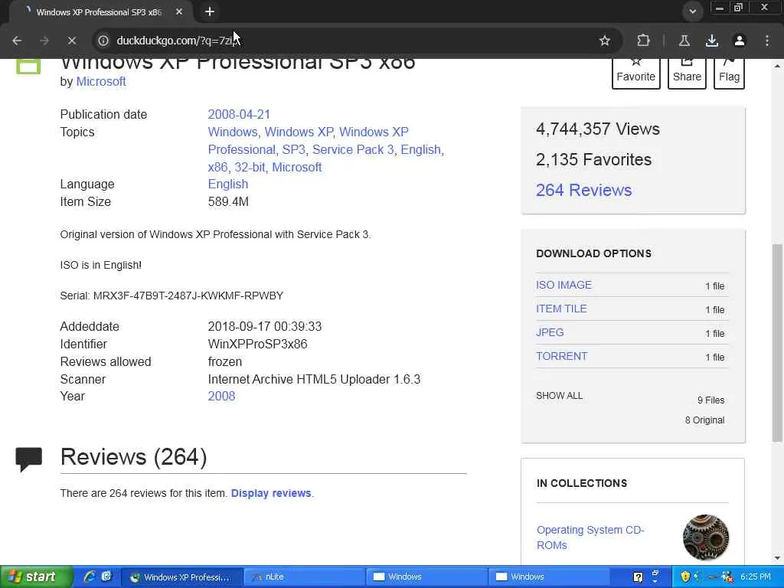784x588 pixels.
Task: Open the 2008 year link
Action: pos(221,396)
